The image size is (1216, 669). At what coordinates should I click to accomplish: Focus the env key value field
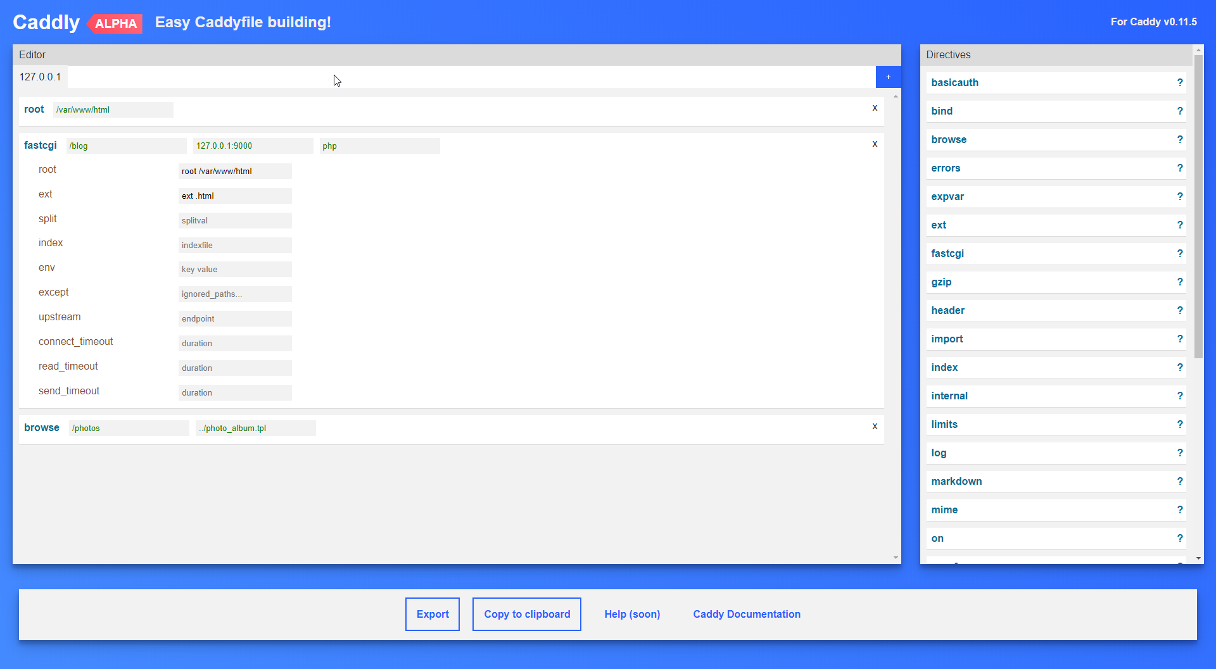pyautogui.click(x=235, y=269)
